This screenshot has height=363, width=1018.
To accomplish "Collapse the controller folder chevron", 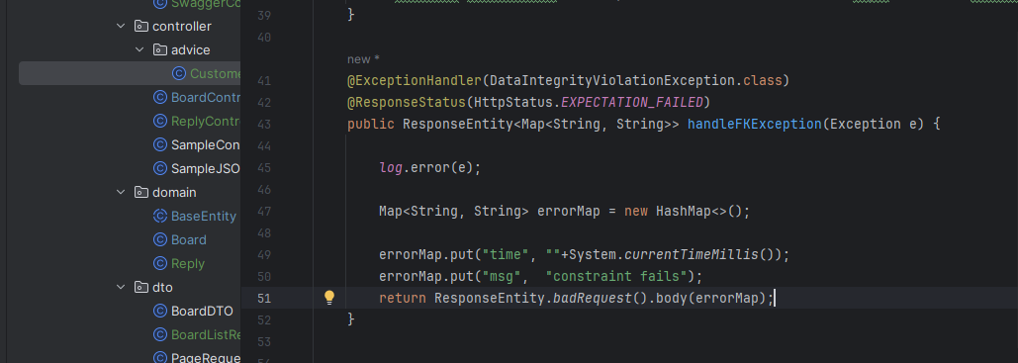I will tap(121, 26).
